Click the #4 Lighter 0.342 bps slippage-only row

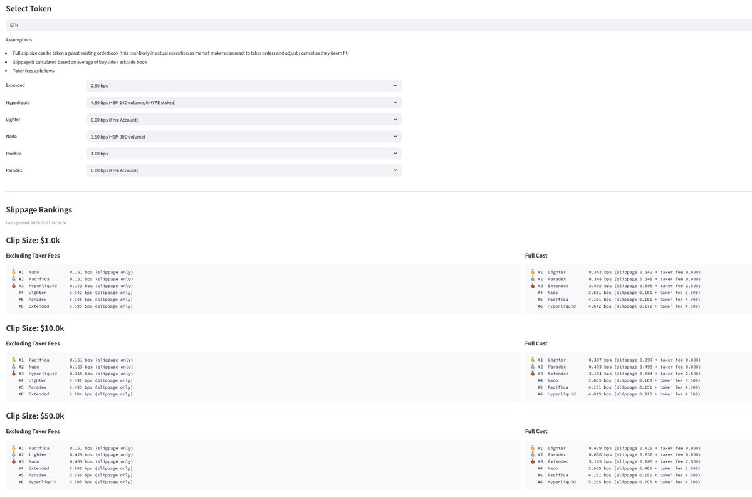pyautogui.click(x=76, y=293)
